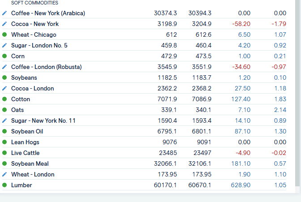
Task: Click Cocoa London buy price 2368.2
Action: click(202, 88)
